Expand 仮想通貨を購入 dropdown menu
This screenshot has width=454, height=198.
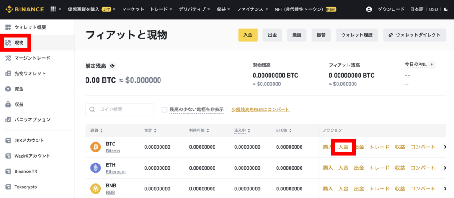(91, 9)
